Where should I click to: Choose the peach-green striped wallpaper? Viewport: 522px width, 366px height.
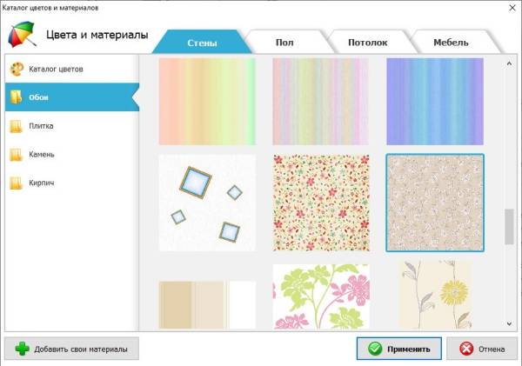pyautogui.click(x=207, y=102)
